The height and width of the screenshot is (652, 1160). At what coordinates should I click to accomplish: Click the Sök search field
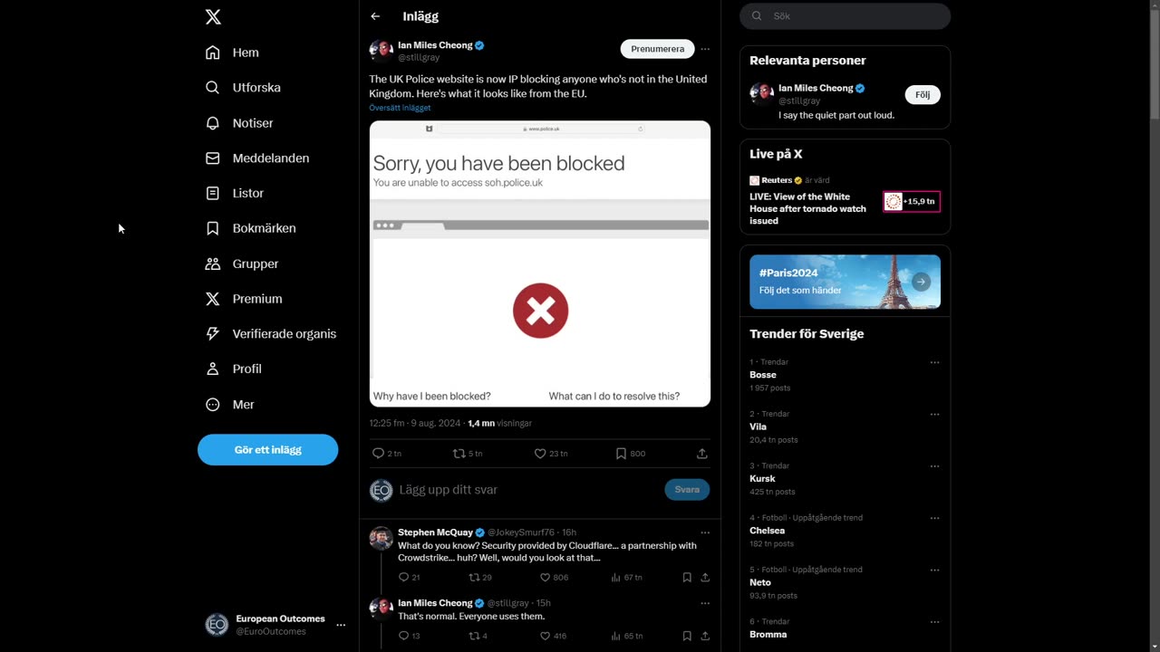845,16
